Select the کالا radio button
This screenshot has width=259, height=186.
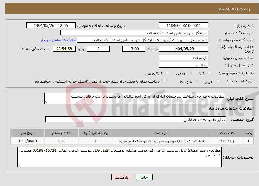pyautogui.click(x=209, y=73)
